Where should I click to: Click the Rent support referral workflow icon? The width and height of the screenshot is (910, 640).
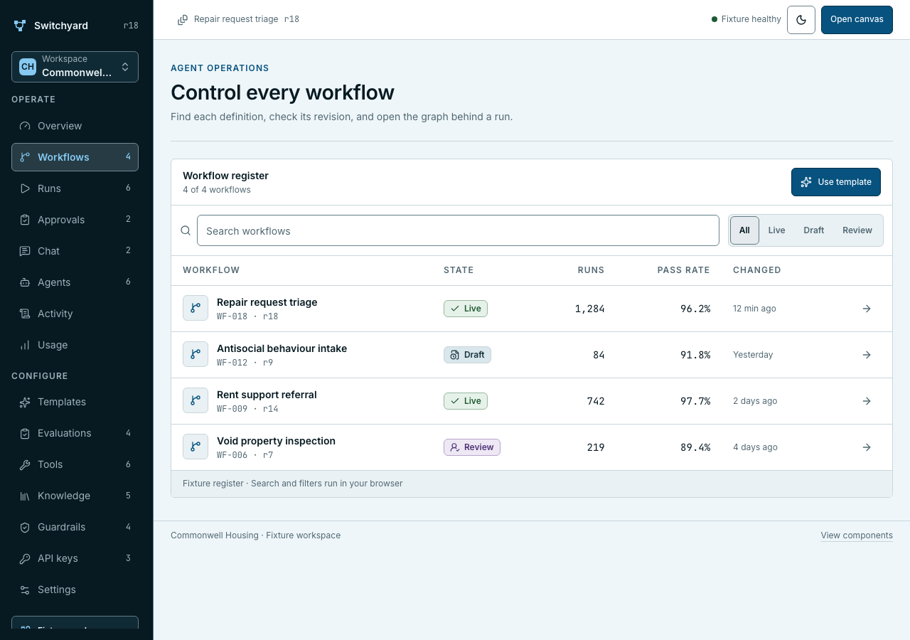(196, 400)
